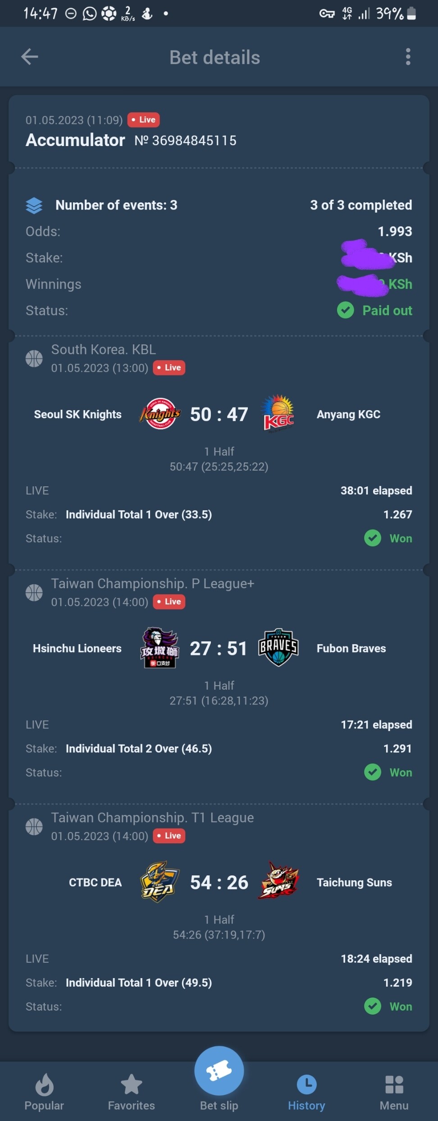
Task: Open the Menu tab
Action: pyautogui.click(x=394, y=1092)
